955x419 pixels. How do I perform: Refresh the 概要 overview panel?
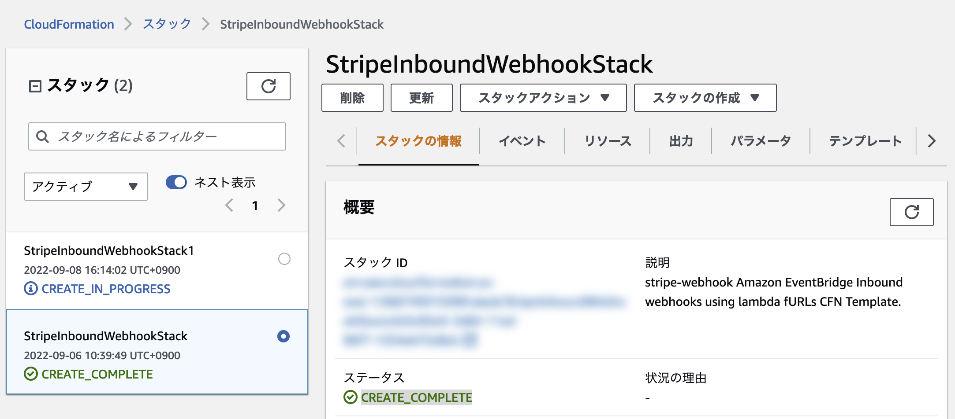[x=912, y=212]
